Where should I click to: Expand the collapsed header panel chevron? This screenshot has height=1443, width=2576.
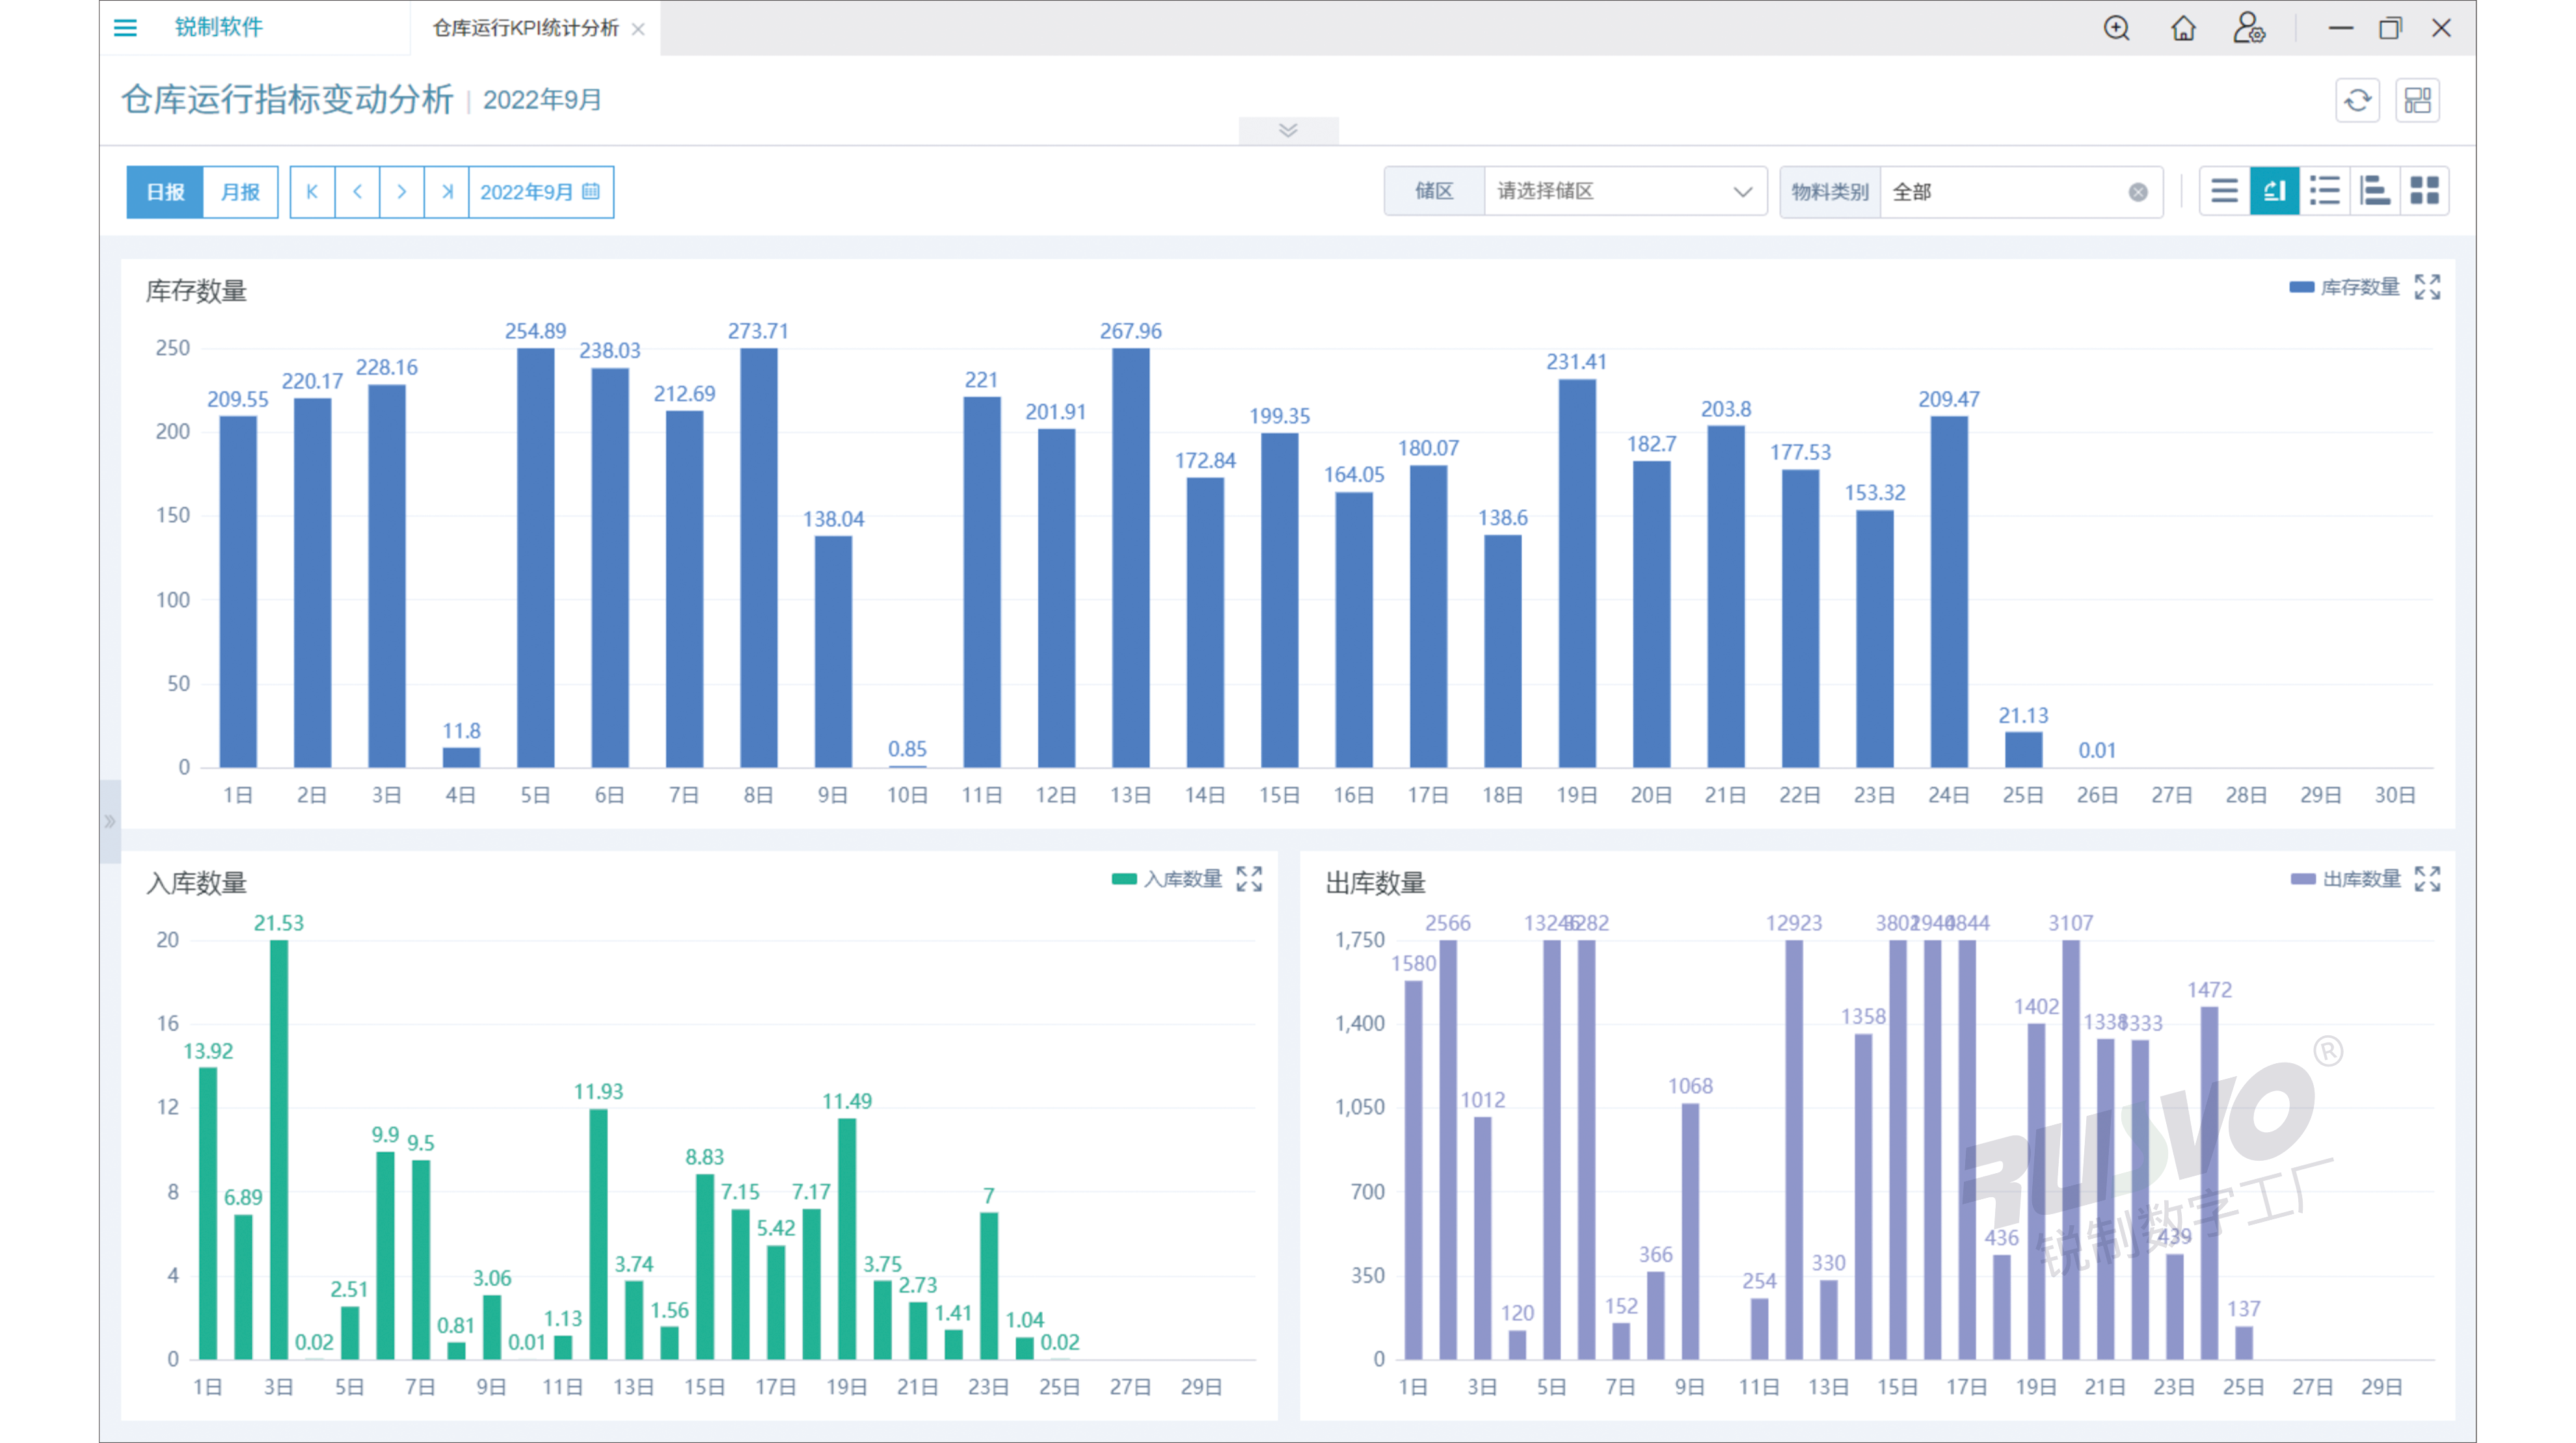pos(1288,131)
